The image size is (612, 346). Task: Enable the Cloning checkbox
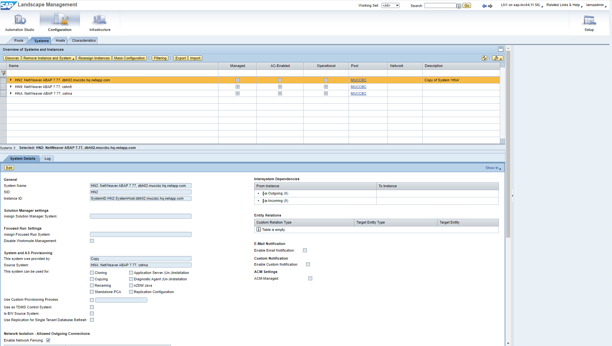[x=92, y=273]
